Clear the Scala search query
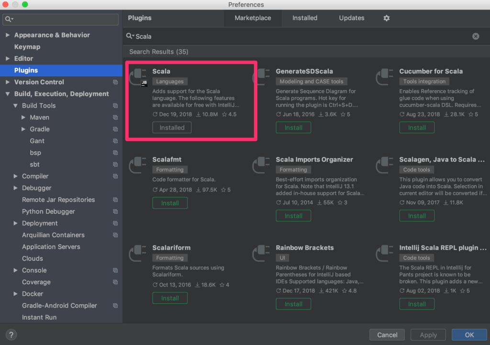 [476, 36]
